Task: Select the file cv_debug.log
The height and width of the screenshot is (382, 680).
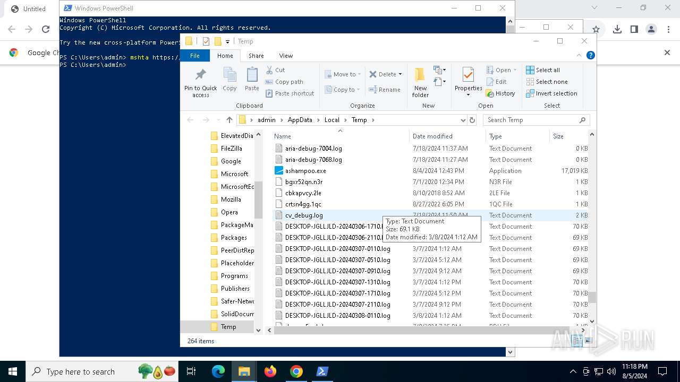Action: [x=304, y=215]
